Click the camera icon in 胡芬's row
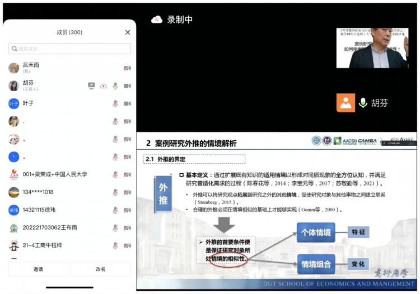 127,86
